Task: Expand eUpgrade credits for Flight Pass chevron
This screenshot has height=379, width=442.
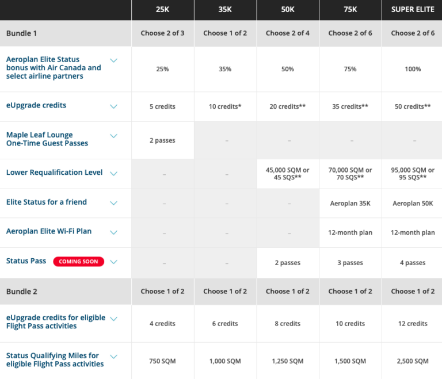Action: pyautogui.click(x=113, y=319)
